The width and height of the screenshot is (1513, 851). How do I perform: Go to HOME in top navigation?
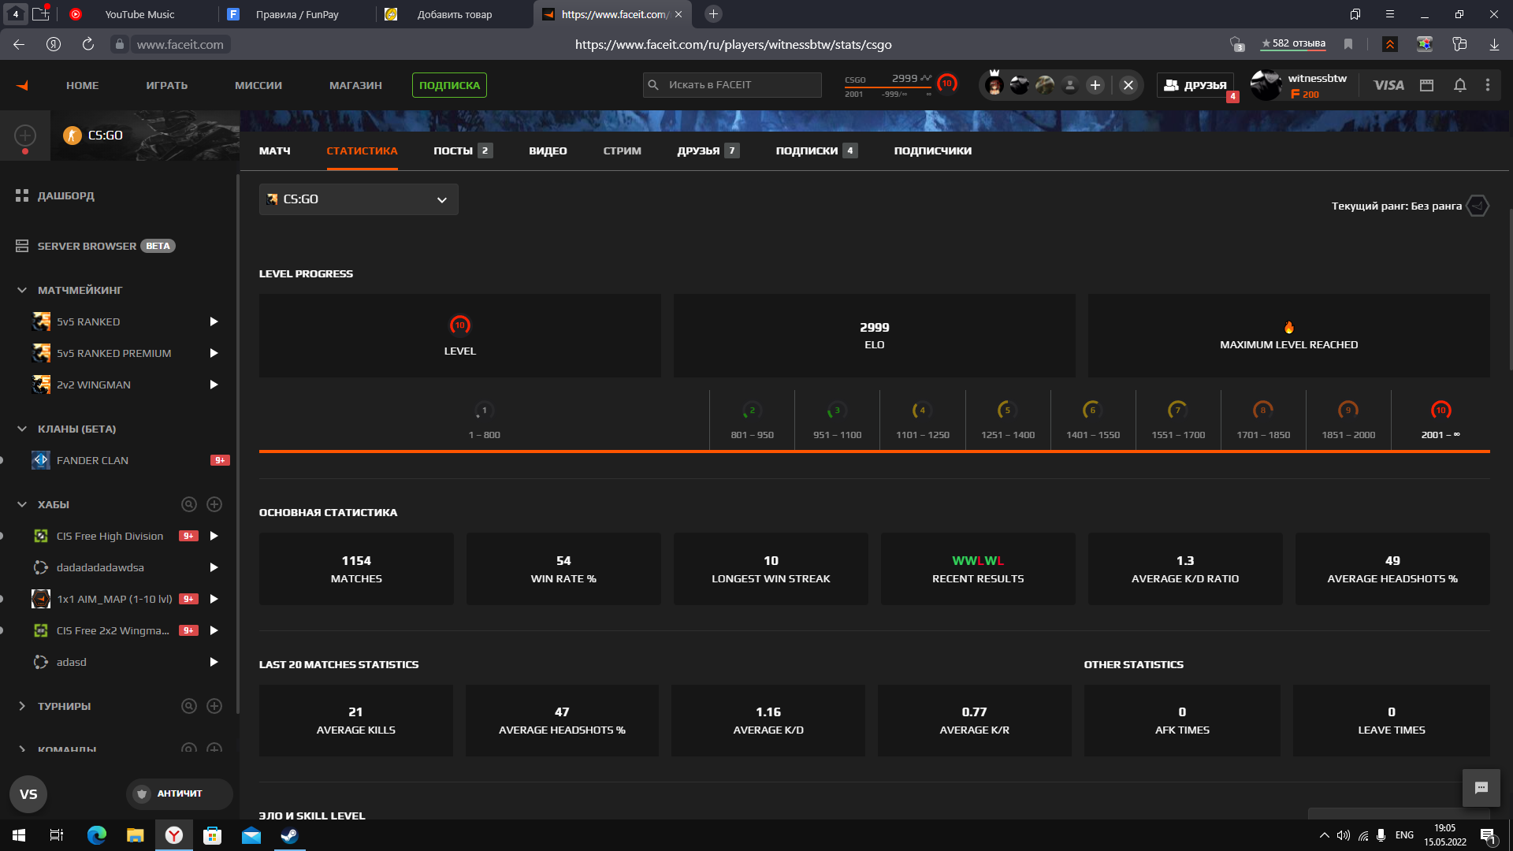82,85
